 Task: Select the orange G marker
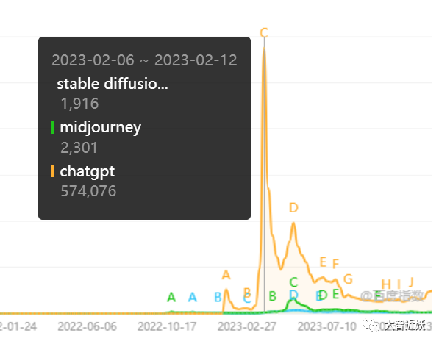tap(348, 279)
